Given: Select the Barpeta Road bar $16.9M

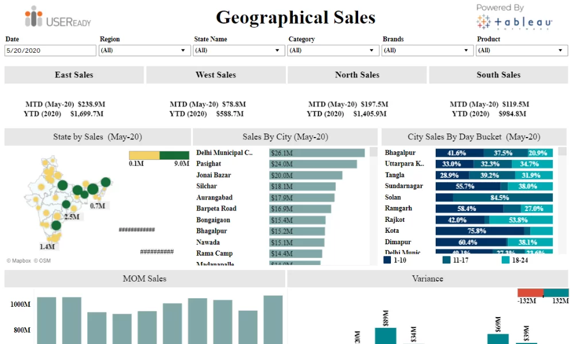Looking at the screenshot, I should point(300,209).
